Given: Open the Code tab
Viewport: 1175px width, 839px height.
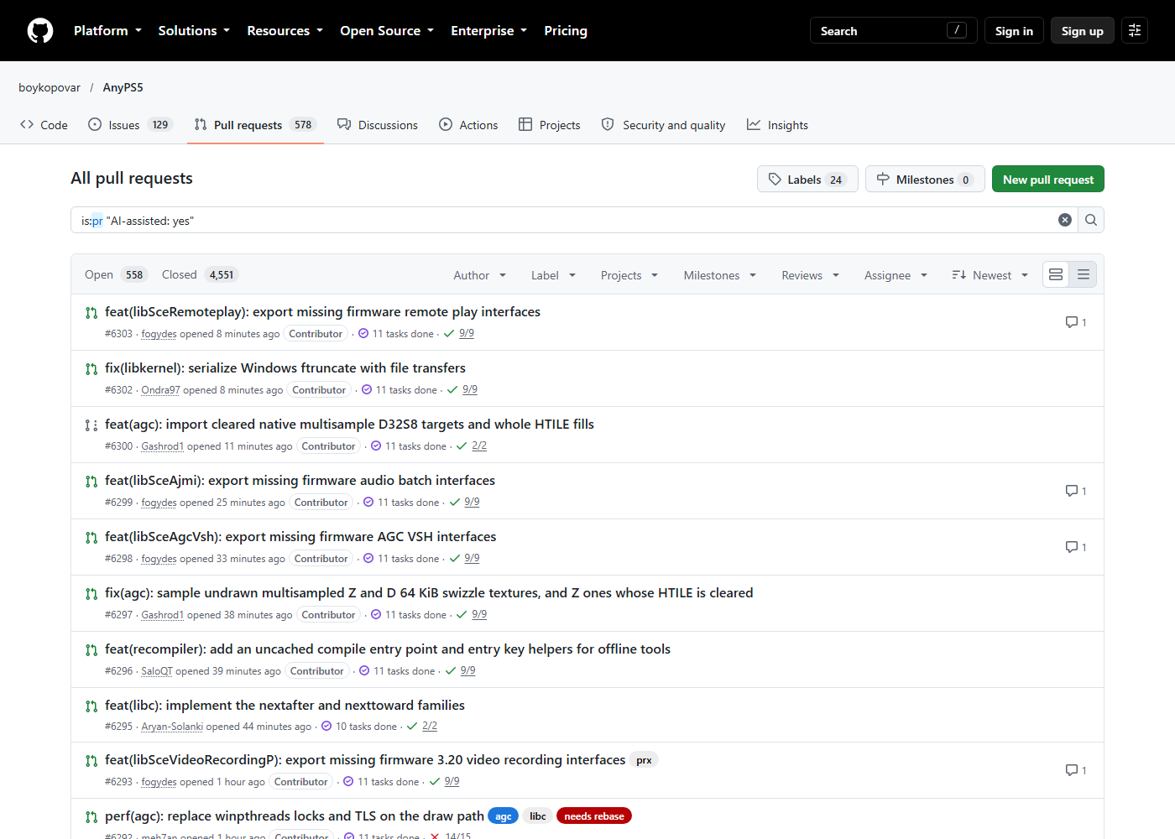Looking at the screenshot, I should coord(44,125).
